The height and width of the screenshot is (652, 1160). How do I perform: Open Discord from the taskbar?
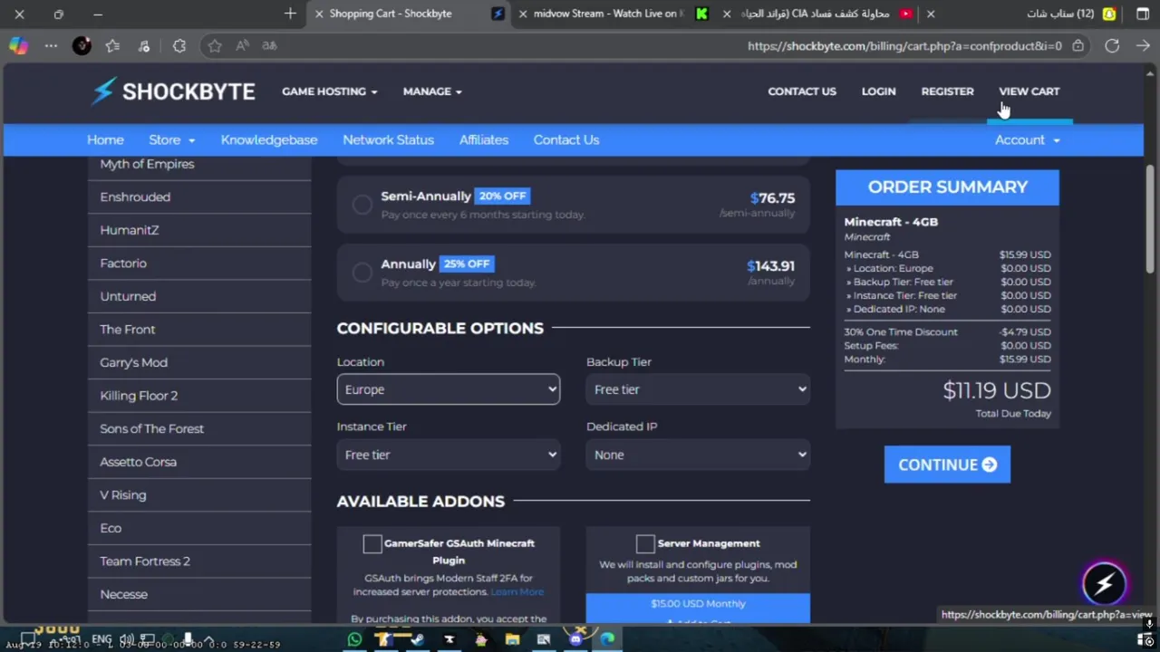[575, 639]
